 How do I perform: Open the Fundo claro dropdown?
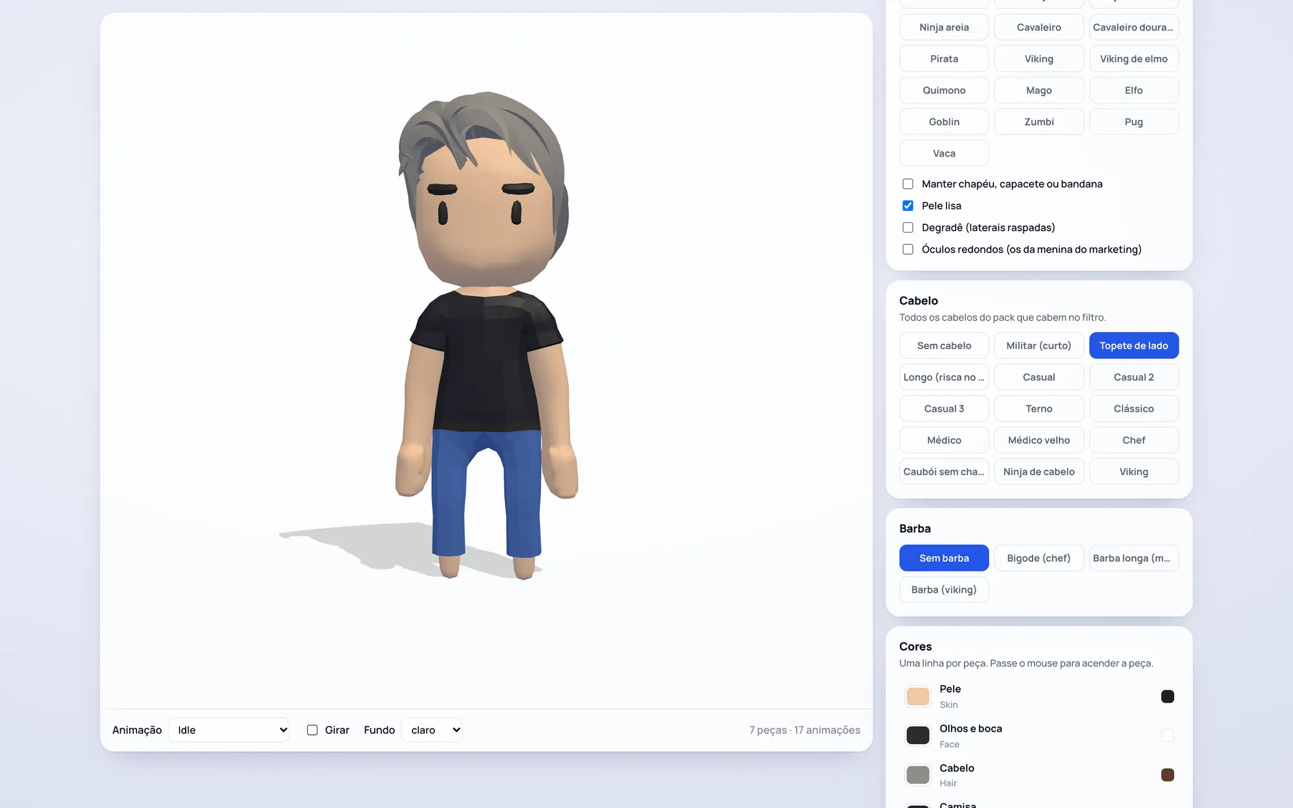pyautogui.click(x=432, y=730)
